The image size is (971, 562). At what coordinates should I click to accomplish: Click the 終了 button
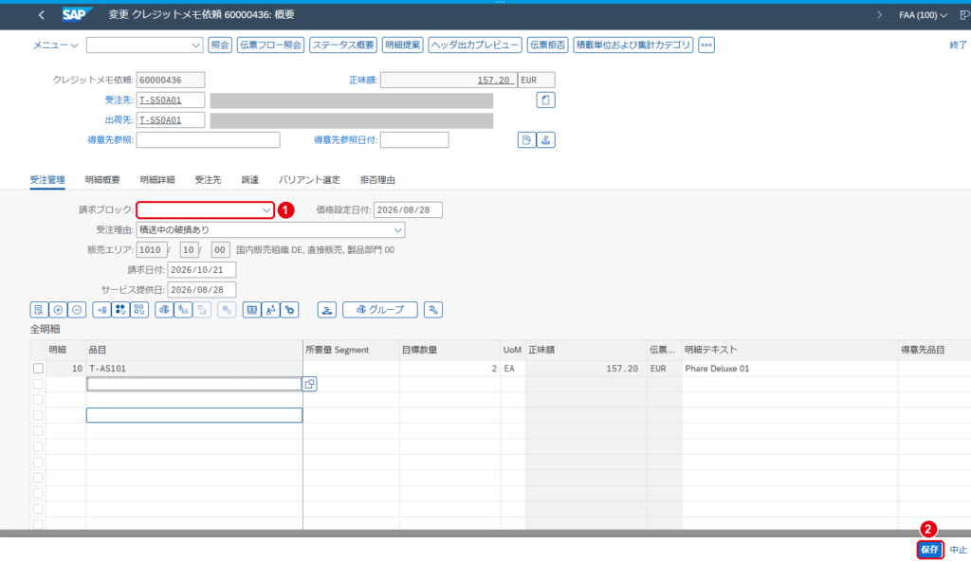tap(958, 45)
